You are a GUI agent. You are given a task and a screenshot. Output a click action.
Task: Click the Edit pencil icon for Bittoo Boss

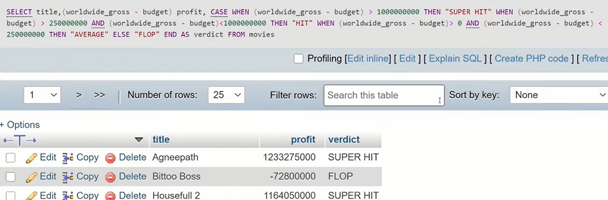(x=31, y=177)
